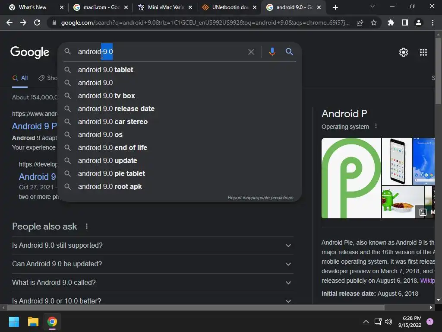Screen dimensions: 442x332
Task: Open the Google apps grid
Action: [423, 52]
